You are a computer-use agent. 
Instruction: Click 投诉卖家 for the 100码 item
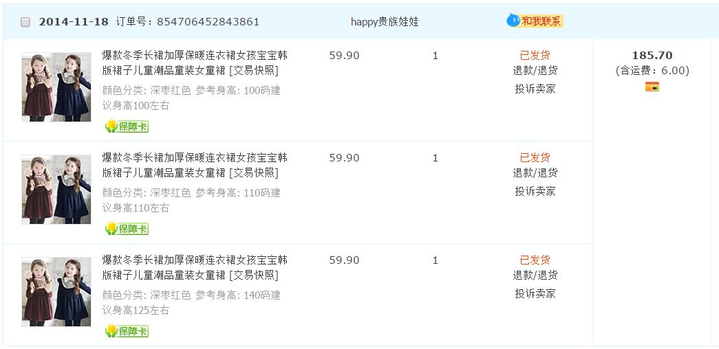535,89
